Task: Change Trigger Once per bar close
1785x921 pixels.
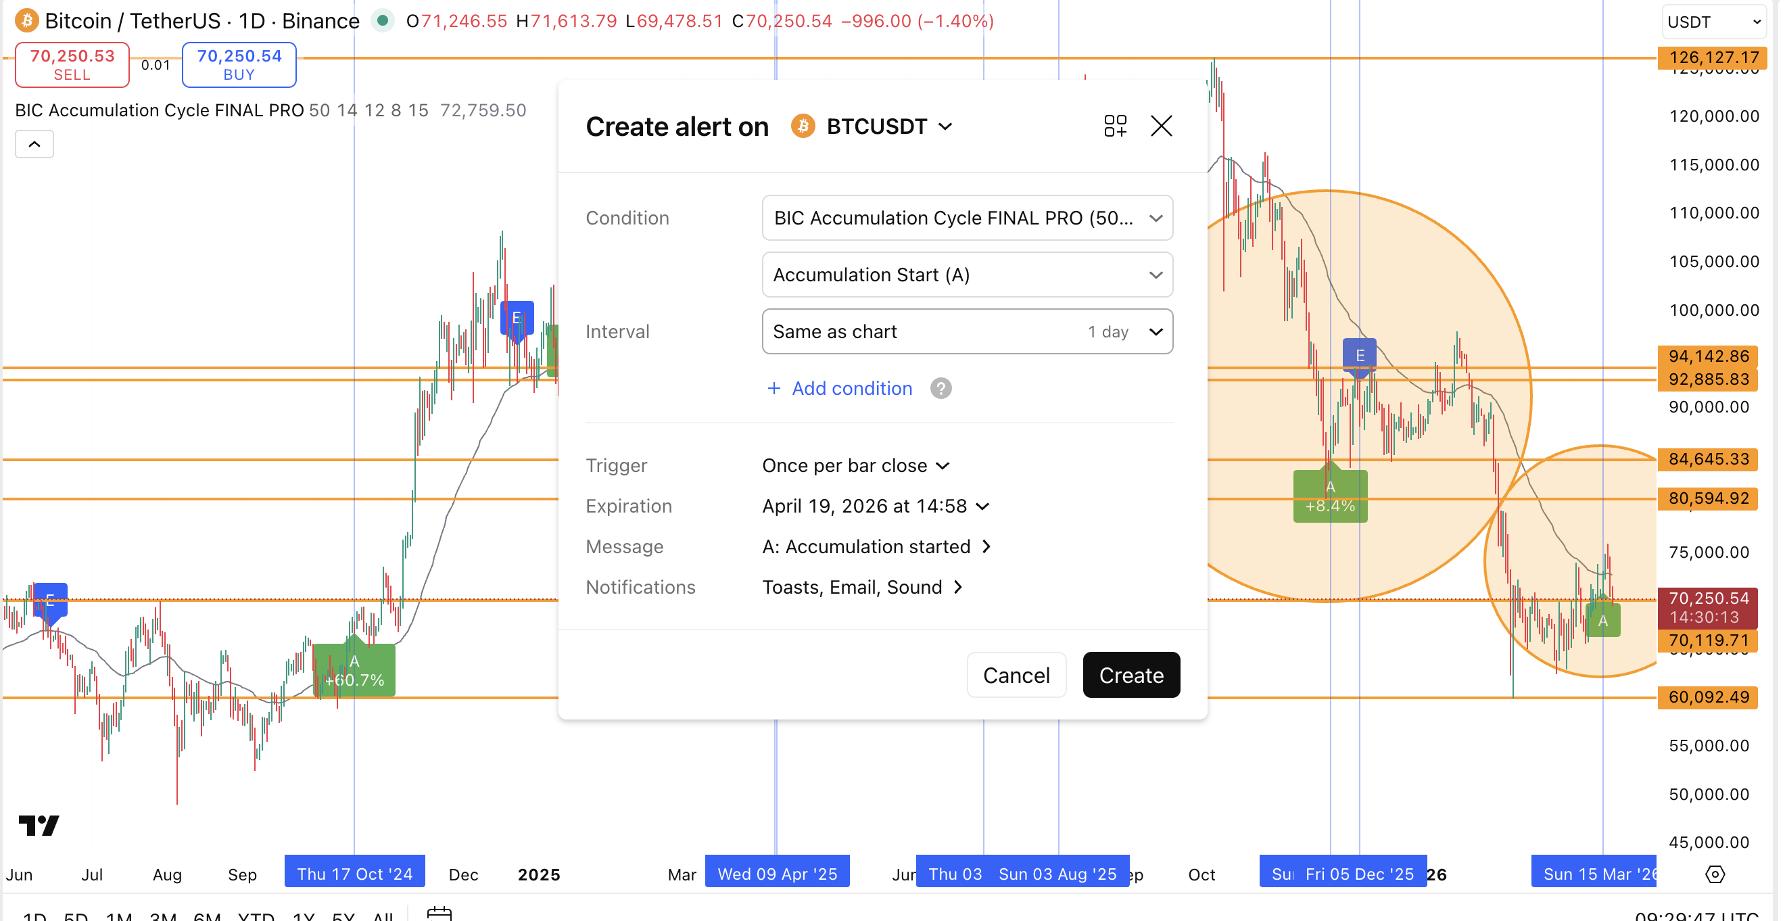Action: tap(855, 466)
